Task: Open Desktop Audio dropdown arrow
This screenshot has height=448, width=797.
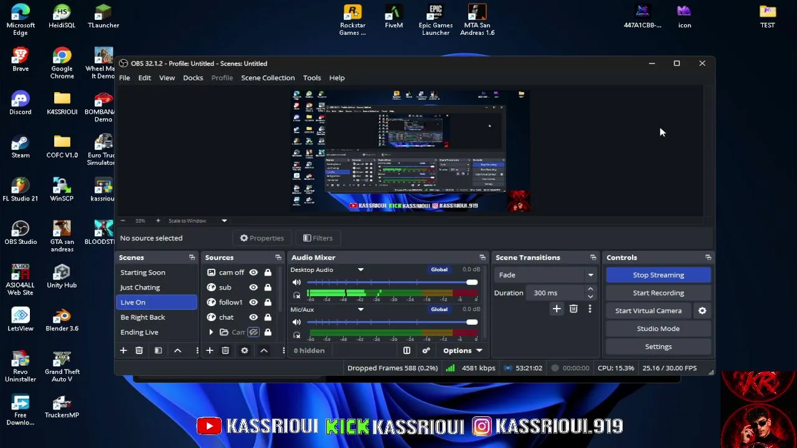Action: coord(361,270)
